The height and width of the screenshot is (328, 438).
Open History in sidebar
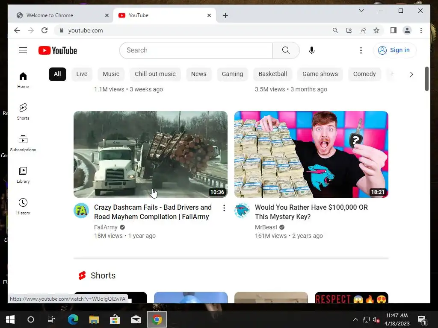click(x=23, y=206)
